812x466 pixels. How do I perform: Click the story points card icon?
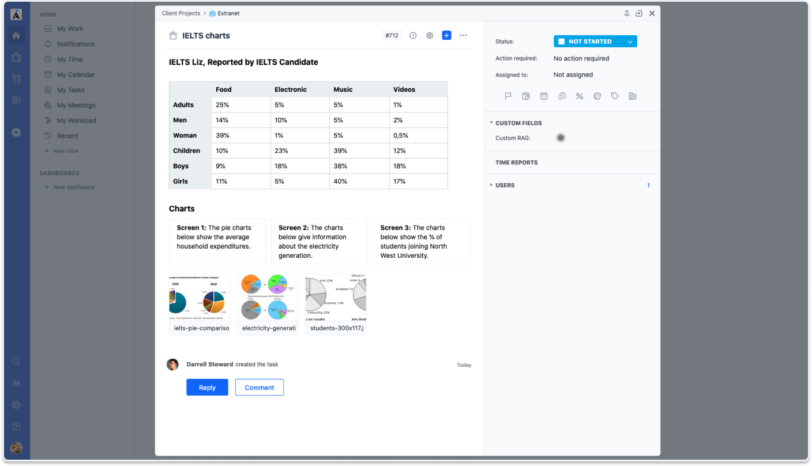tap(597, 96)
